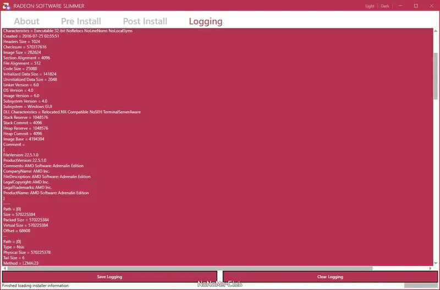Switch to Dark theme
The image size is (440, 290).
(384, 6)
